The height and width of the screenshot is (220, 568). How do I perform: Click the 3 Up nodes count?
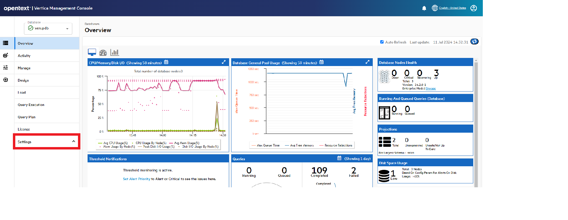[x=436, y=73]
